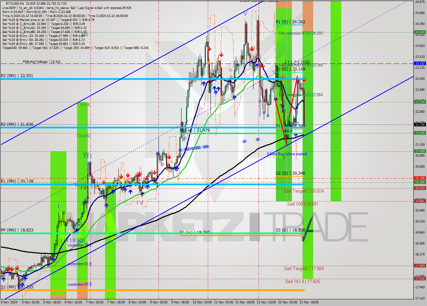The image size is (427, 306).
Task: Click the green 24.169 price axis tag
Action: [x=420, y=32]
